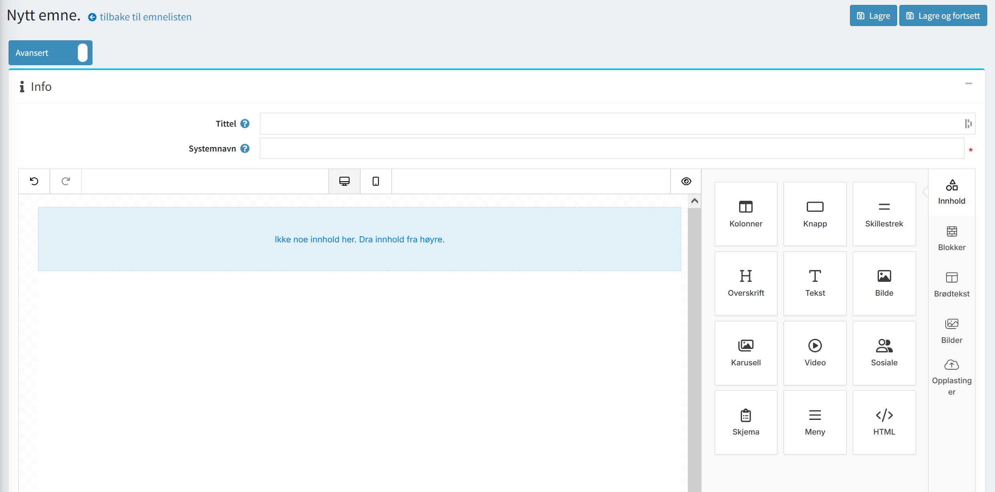Screen dimensions: 995x492
Task: Choose the Bilde image block
Action: [x=884, y=283]
